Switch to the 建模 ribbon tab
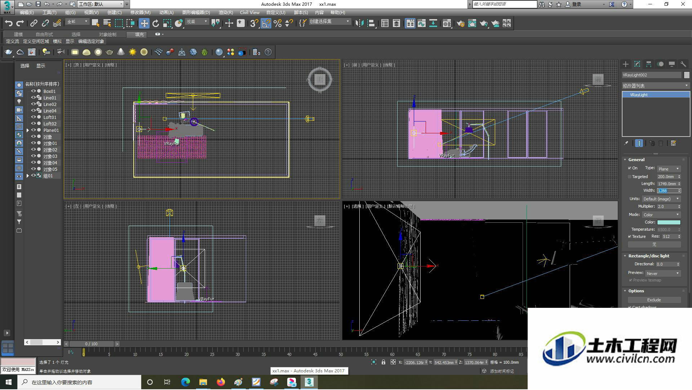Image resolution: width=692 pixels, height=390 pixels. point(18,35)
